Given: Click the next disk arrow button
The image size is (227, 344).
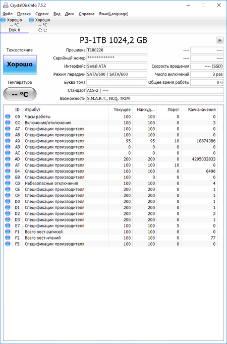Looking at the screenshot, I should coord(220,40).
